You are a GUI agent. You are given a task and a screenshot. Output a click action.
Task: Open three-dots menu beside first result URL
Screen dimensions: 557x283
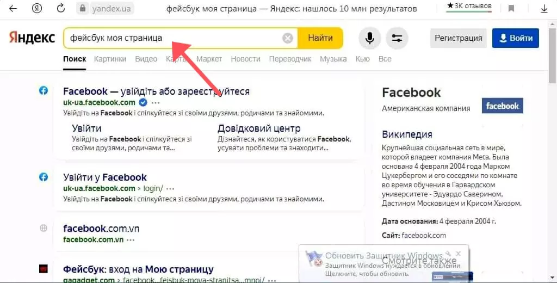156,103
